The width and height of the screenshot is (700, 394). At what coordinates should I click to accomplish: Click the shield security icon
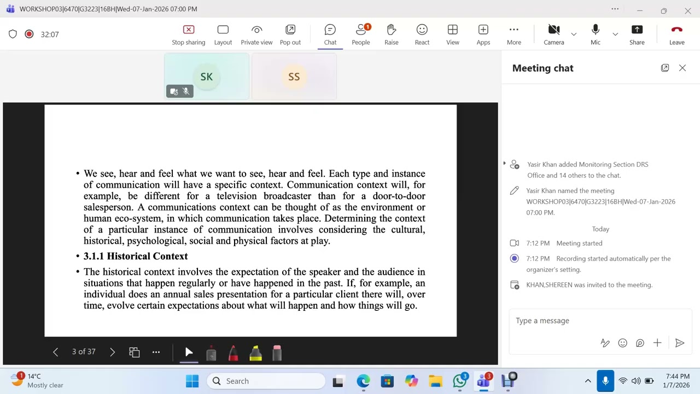tap(13, 34)
